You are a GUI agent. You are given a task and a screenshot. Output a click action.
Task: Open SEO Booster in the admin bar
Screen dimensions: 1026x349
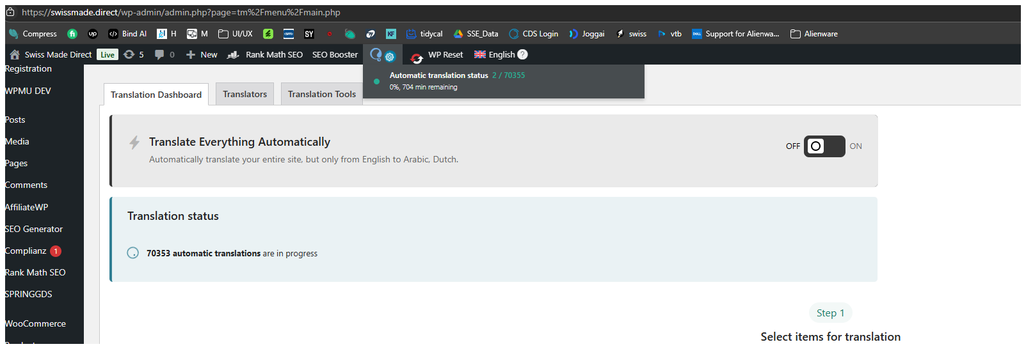[x=335, y=54]
